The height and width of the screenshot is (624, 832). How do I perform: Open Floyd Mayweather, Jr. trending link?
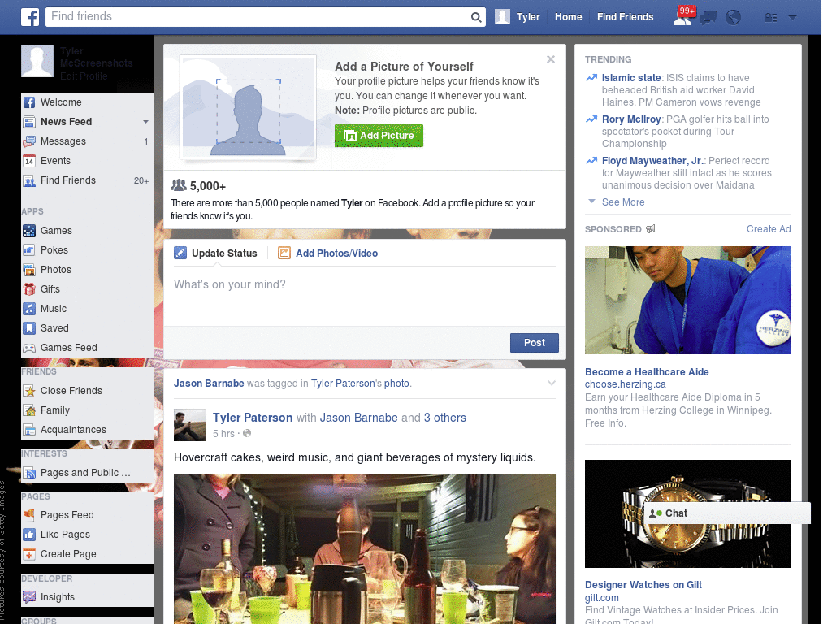click(652, 161)
